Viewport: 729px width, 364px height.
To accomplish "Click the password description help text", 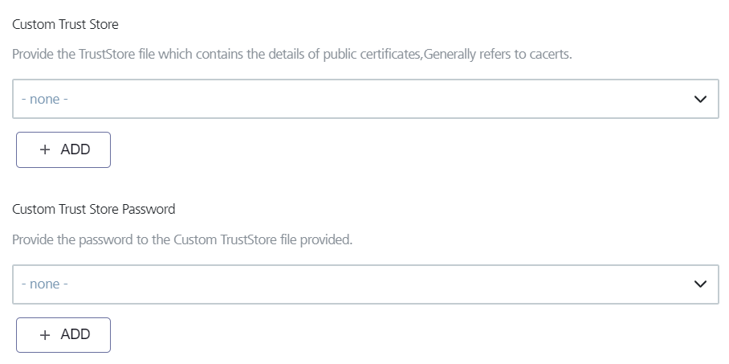I will [182, 240].
